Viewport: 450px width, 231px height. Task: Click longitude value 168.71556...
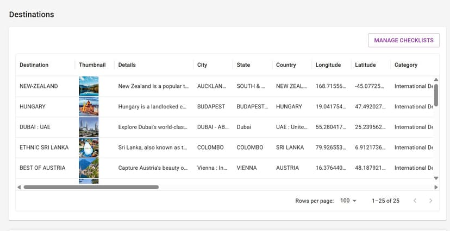click(331, 86)
